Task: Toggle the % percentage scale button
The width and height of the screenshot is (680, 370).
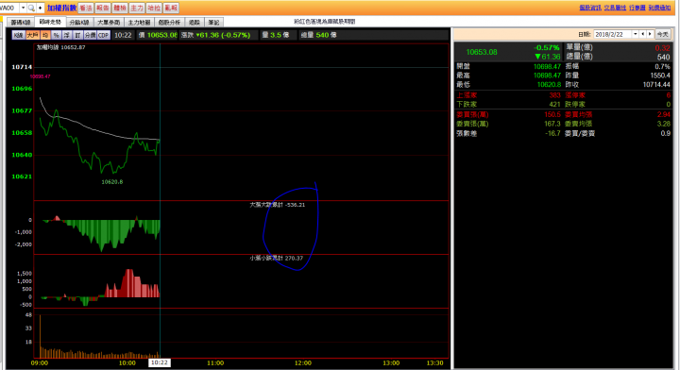Action: click(x=56, y=35)
